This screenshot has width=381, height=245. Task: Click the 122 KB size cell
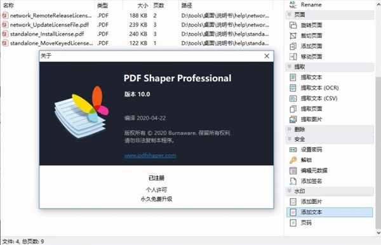pos(138,43)
